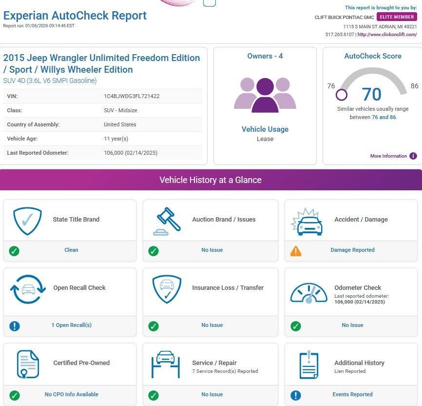Click the Additional History document icon
Viewport: 422px width, 406px height.
tap(309, 364)
